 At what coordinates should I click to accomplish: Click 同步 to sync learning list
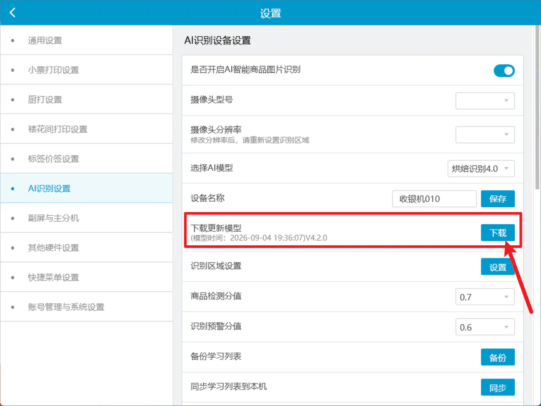pyautogui.click(x=497, y=387)
